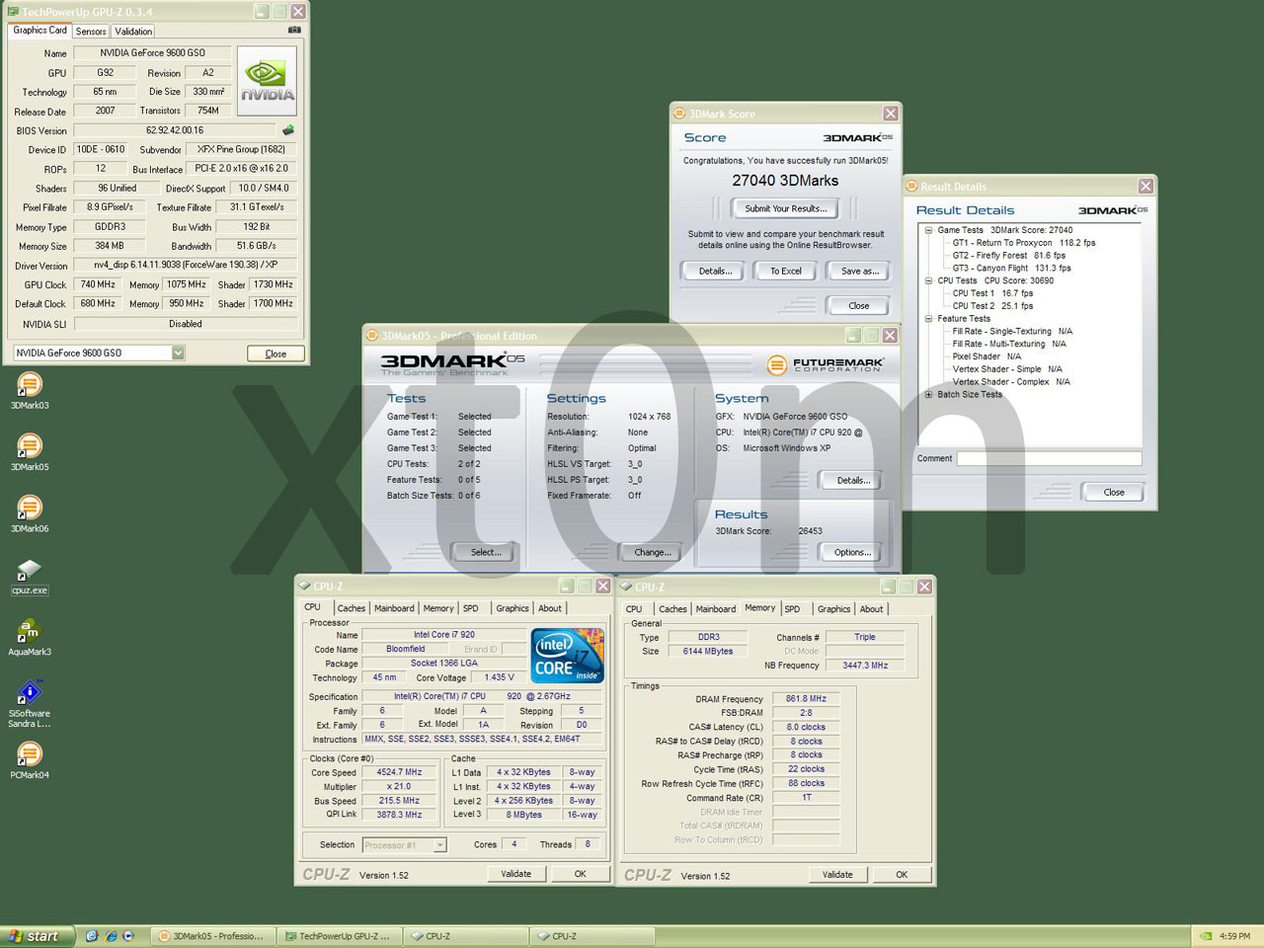Click the Close button in Result Details window
Image resolution: width=1264 pixels, height=948 pixels.
(1114, 492)
